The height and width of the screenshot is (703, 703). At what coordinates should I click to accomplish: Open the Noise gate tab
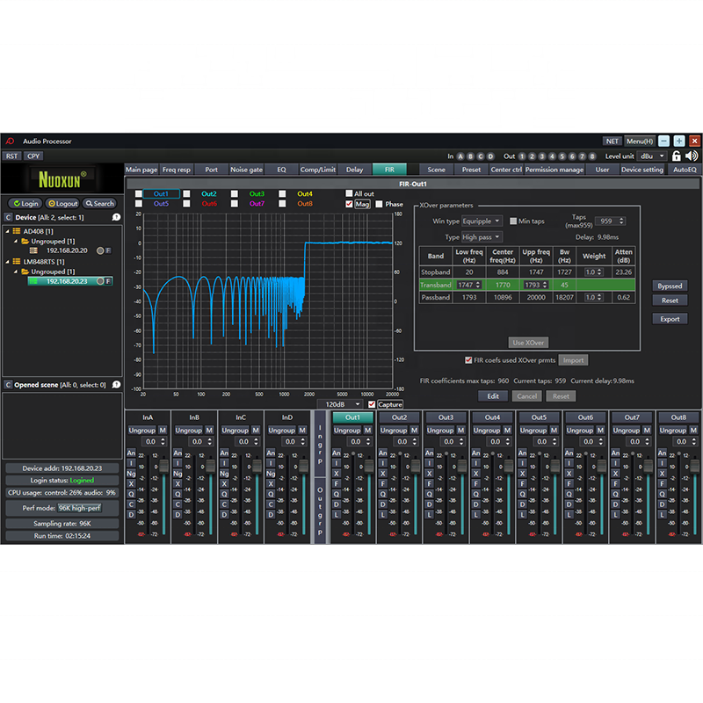point(247,170)
